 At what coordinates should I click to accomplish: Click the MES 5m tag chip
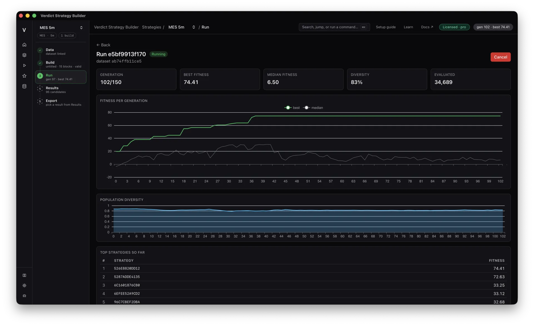47,36
